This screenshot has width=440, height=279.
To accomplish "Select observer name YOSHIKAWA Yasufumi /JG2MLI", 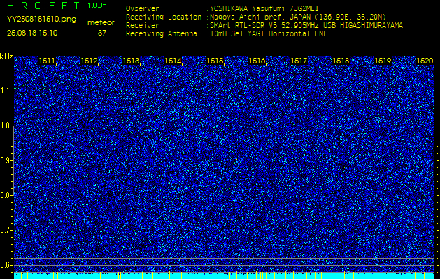I will [x=264, y=8].
